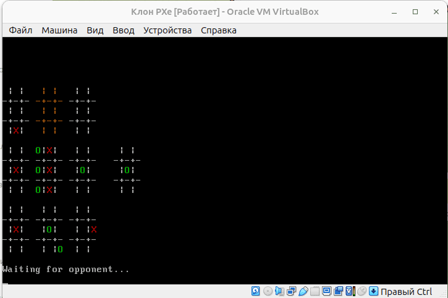Open the USB devices status icon

coord(303,291)
